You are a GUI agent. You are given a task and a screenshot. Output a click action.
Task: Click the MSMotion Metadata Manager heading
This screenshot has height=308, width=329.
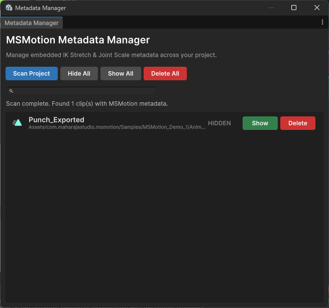pos(78,40)
